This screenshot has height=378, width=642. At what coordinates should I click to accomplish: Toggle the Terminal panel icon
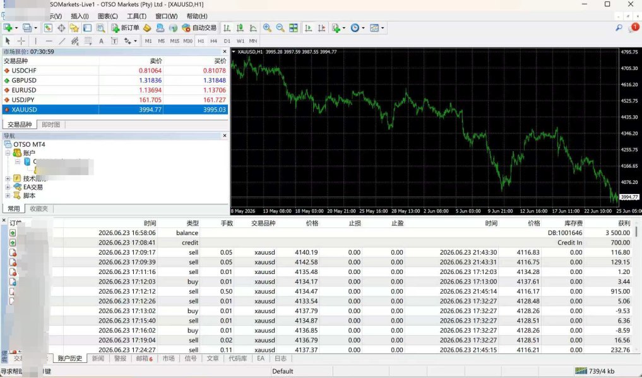coord(87,28)
